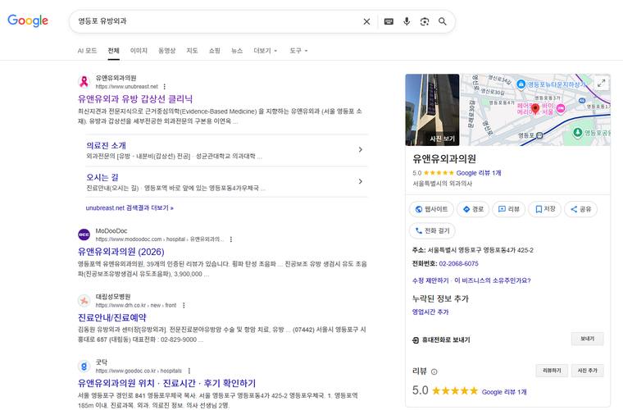Click the pink ribbon favicon of 유앤유외과의원
This screenshot has height=410, width=623.
[84, 82]
